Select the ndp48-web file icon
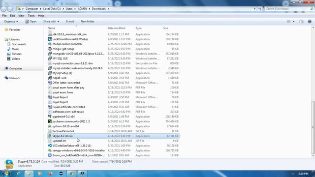 tap(50, 78)
